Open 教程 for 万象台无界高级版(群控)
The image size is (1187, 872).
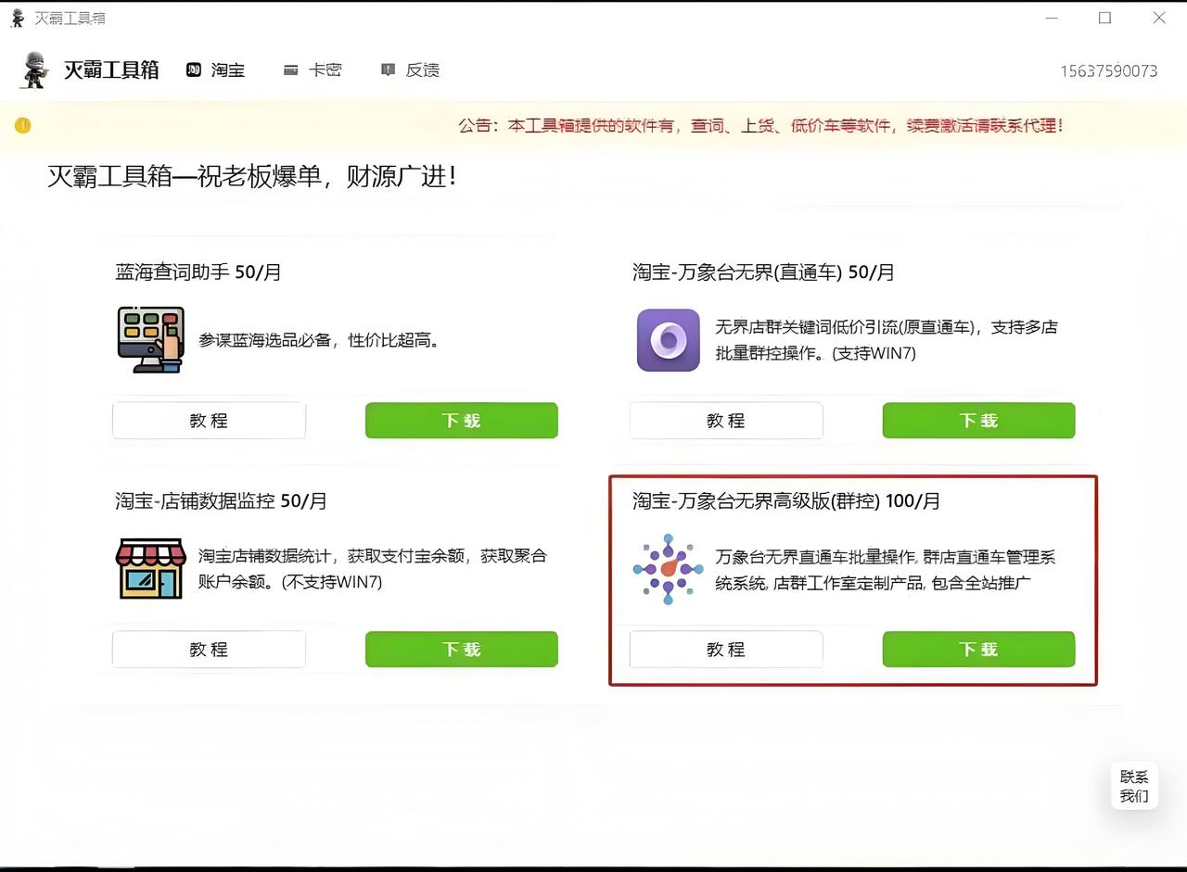[x=725, y=650]
